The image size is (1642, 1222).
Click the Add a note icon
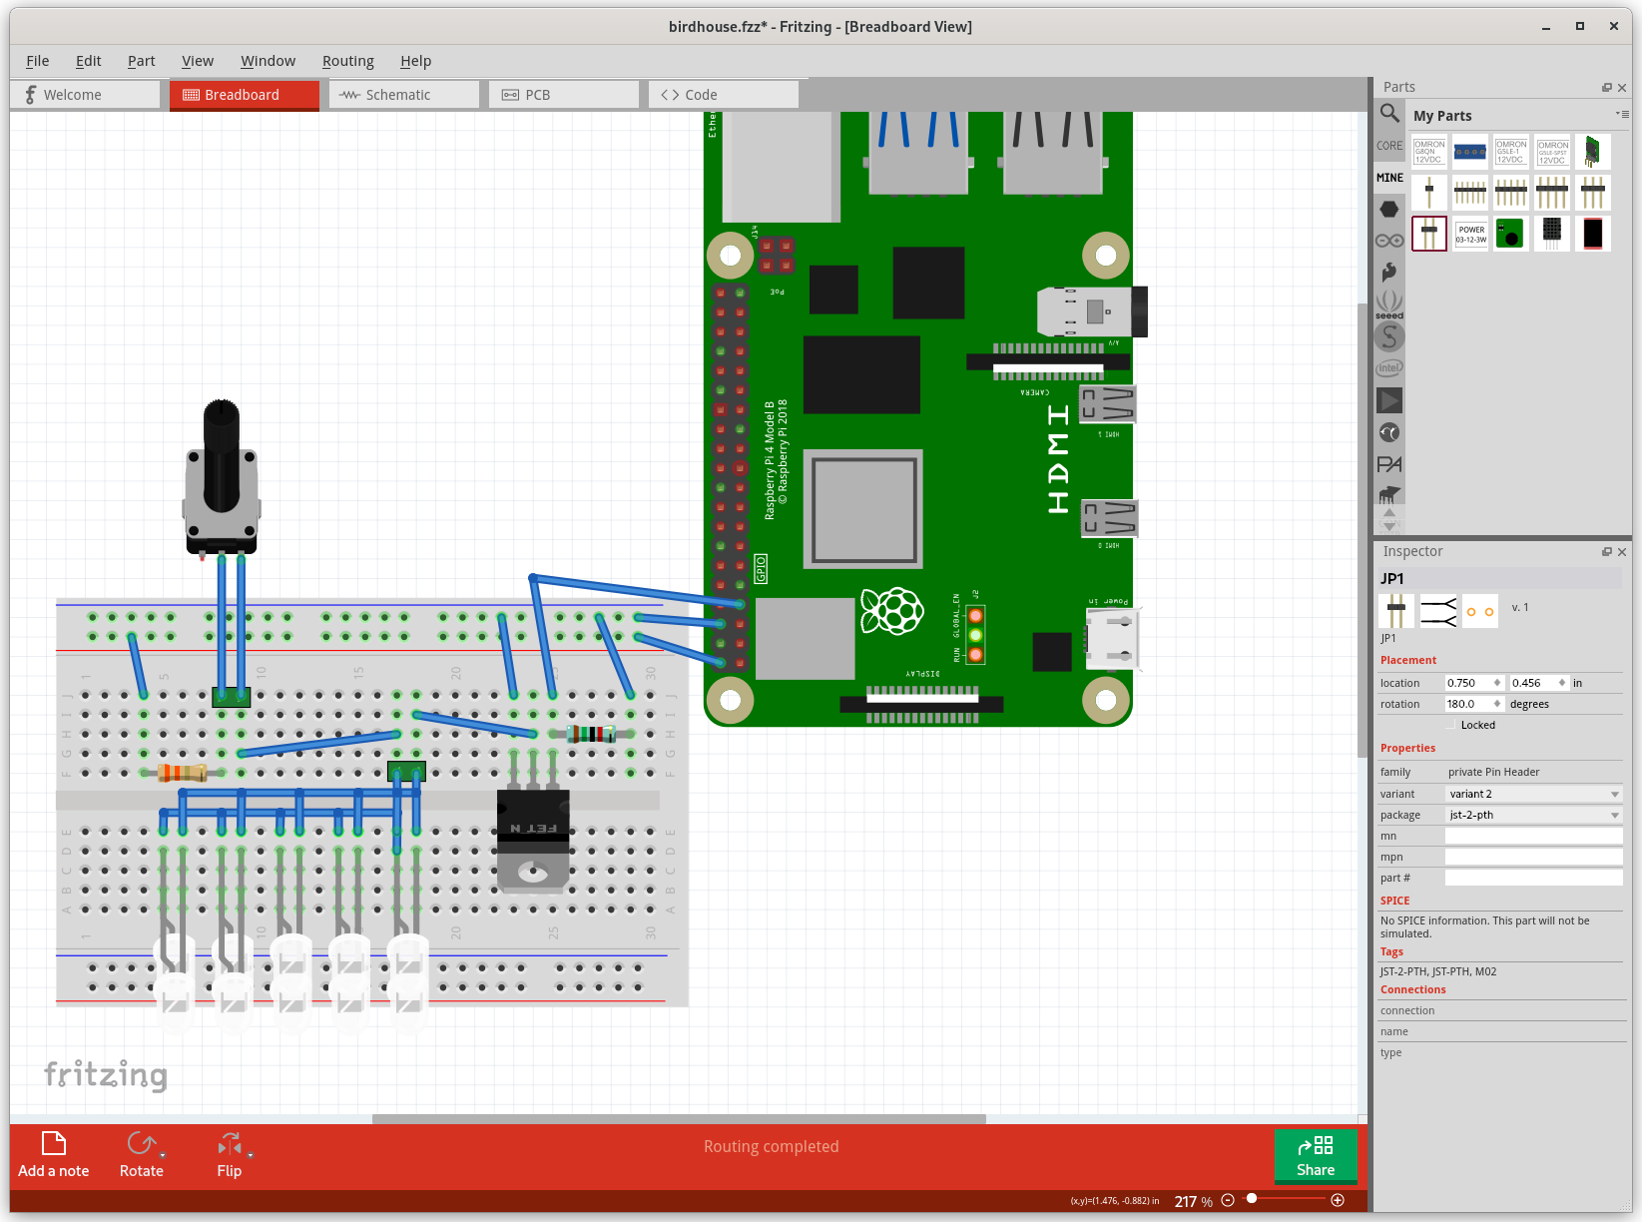click(x=53, y=1144)
